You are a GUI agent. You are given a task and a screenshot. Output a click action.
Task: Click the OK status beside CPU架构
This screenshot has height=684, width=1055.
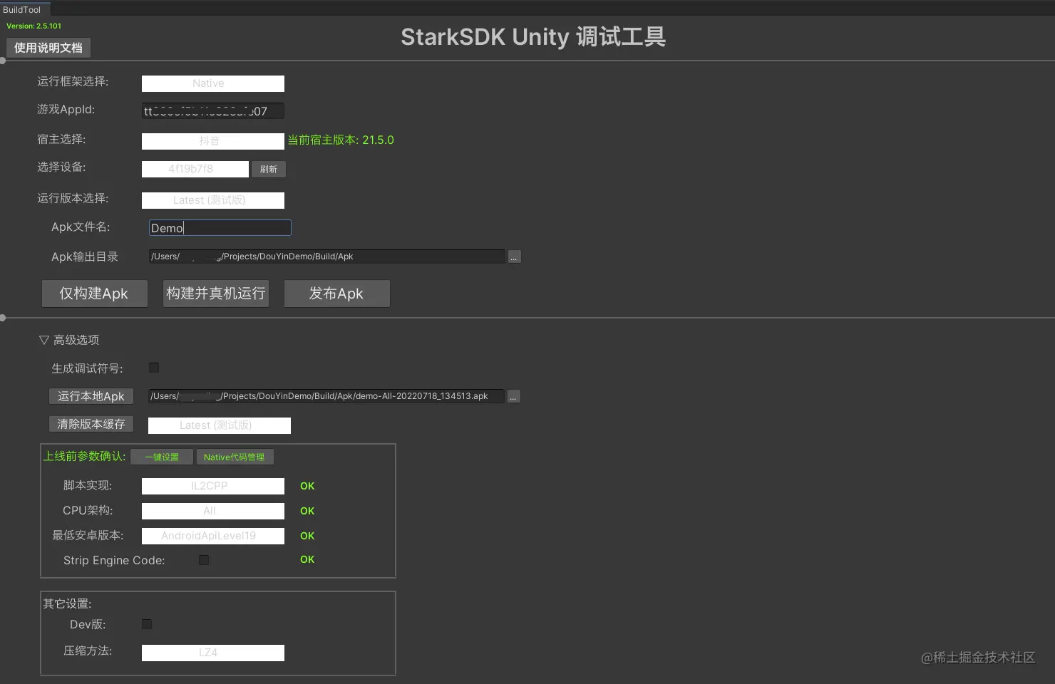click(307, 511)
